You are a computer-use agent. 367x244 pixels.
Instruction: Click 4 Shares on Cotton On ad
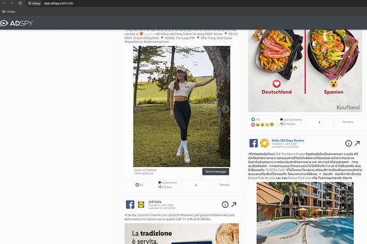click(165, 187)
